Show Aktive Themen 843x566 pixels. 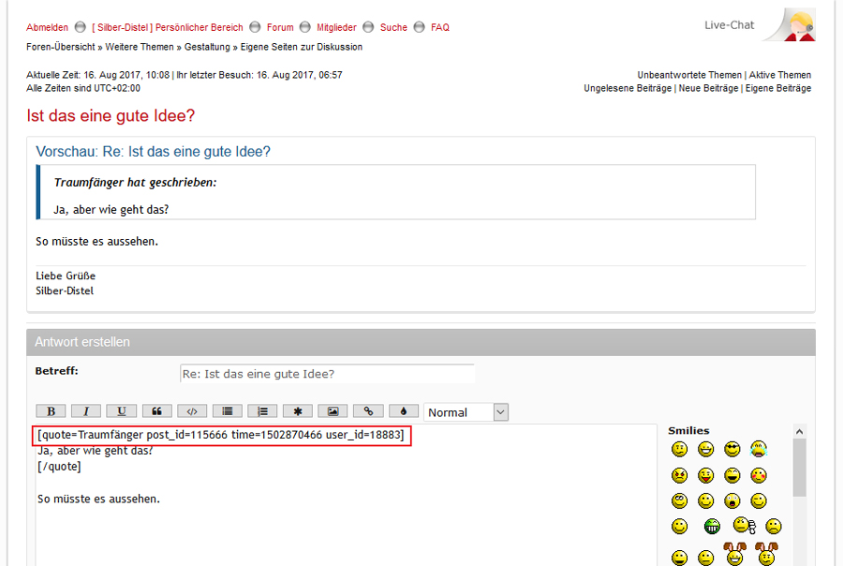click(x=780, y=75)
